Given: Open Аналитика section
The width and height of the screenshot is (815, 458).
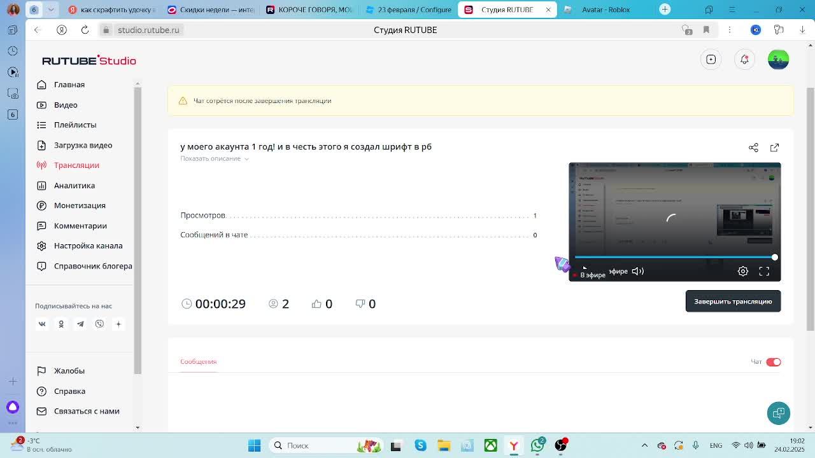Looking at the screenshot, I should [74, 186].
